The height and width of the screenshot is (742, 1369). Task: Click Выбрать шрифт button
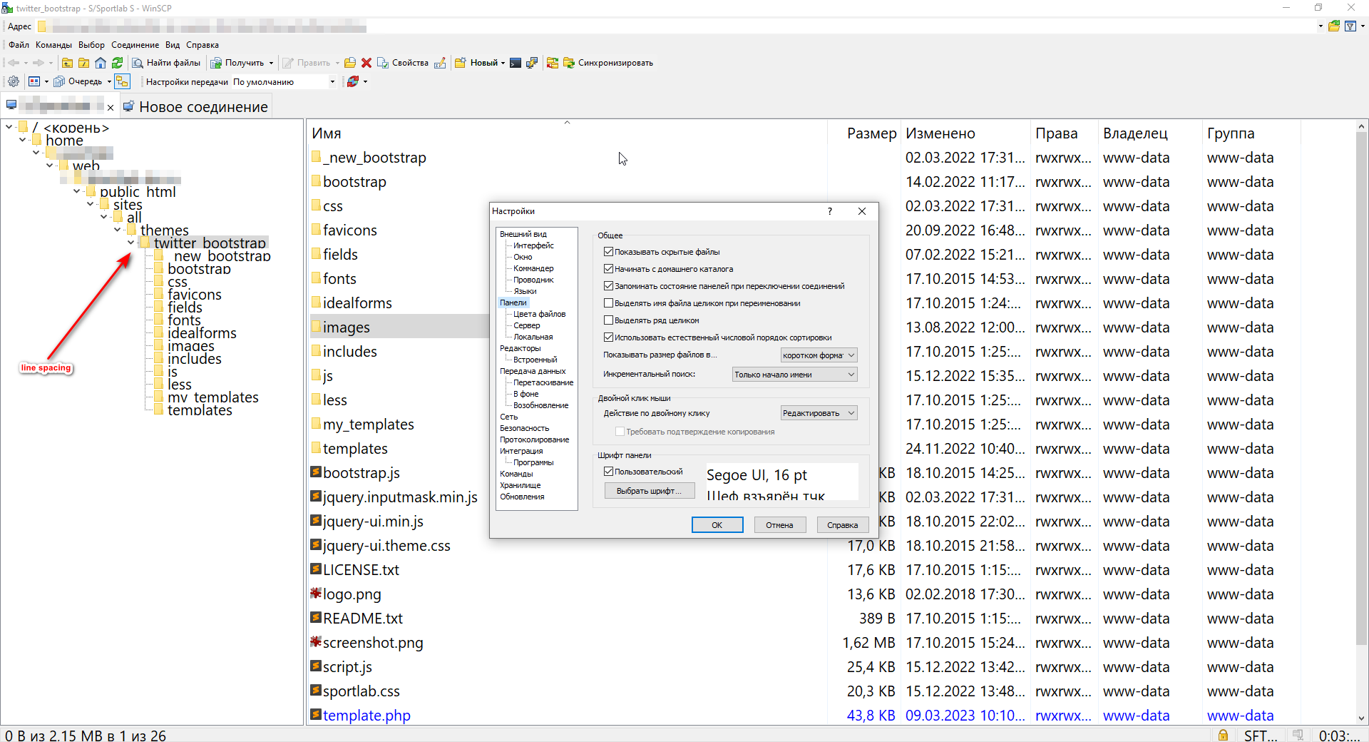point(649,491)
